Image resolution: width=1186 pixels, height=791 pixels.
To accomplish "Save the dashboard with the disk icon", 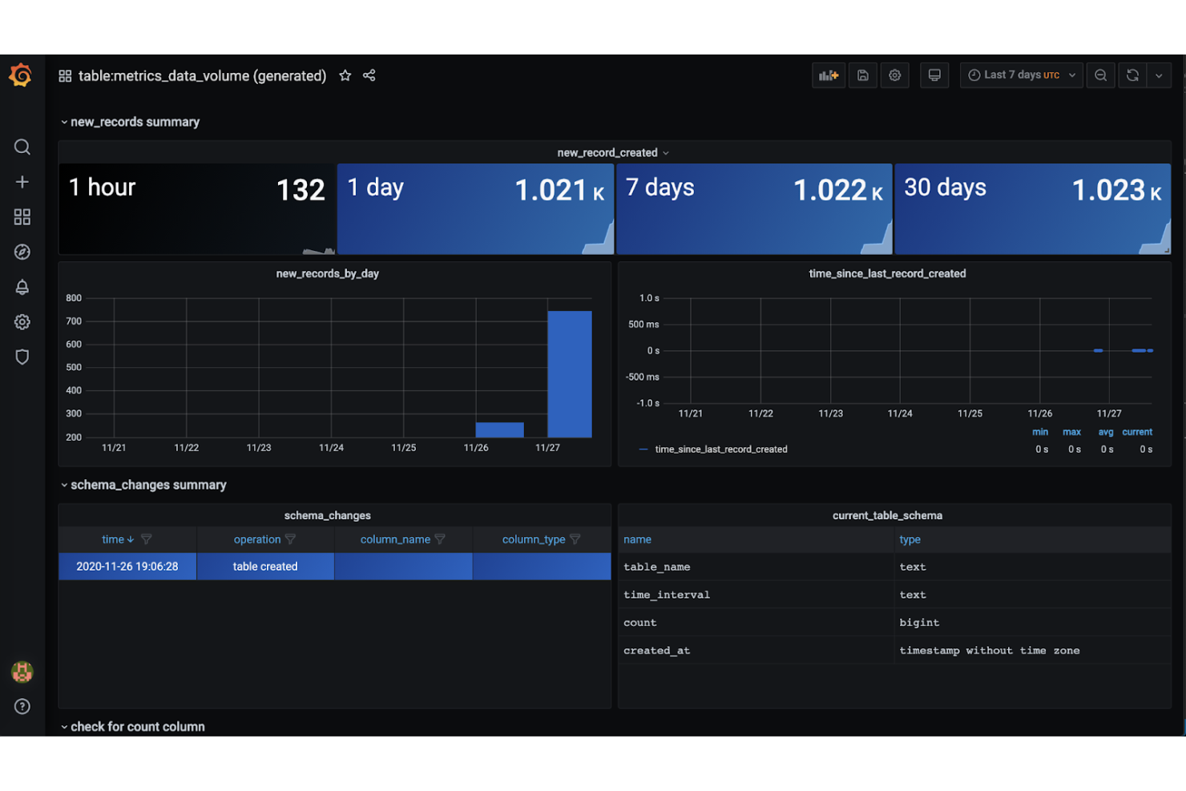I will tap(862, 75).
